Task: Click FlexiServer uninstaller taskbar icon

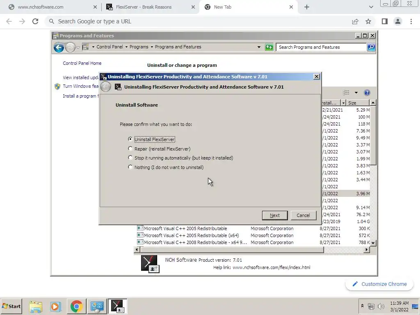Action: pyautogui.click(x=118, y=306)
